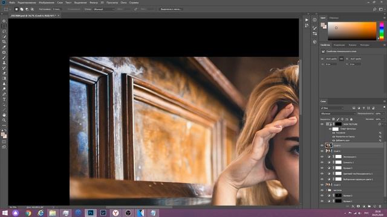Lock transparent pixels icon in Layers
Viewport: 387px width, 217px height.
[333, 119]
